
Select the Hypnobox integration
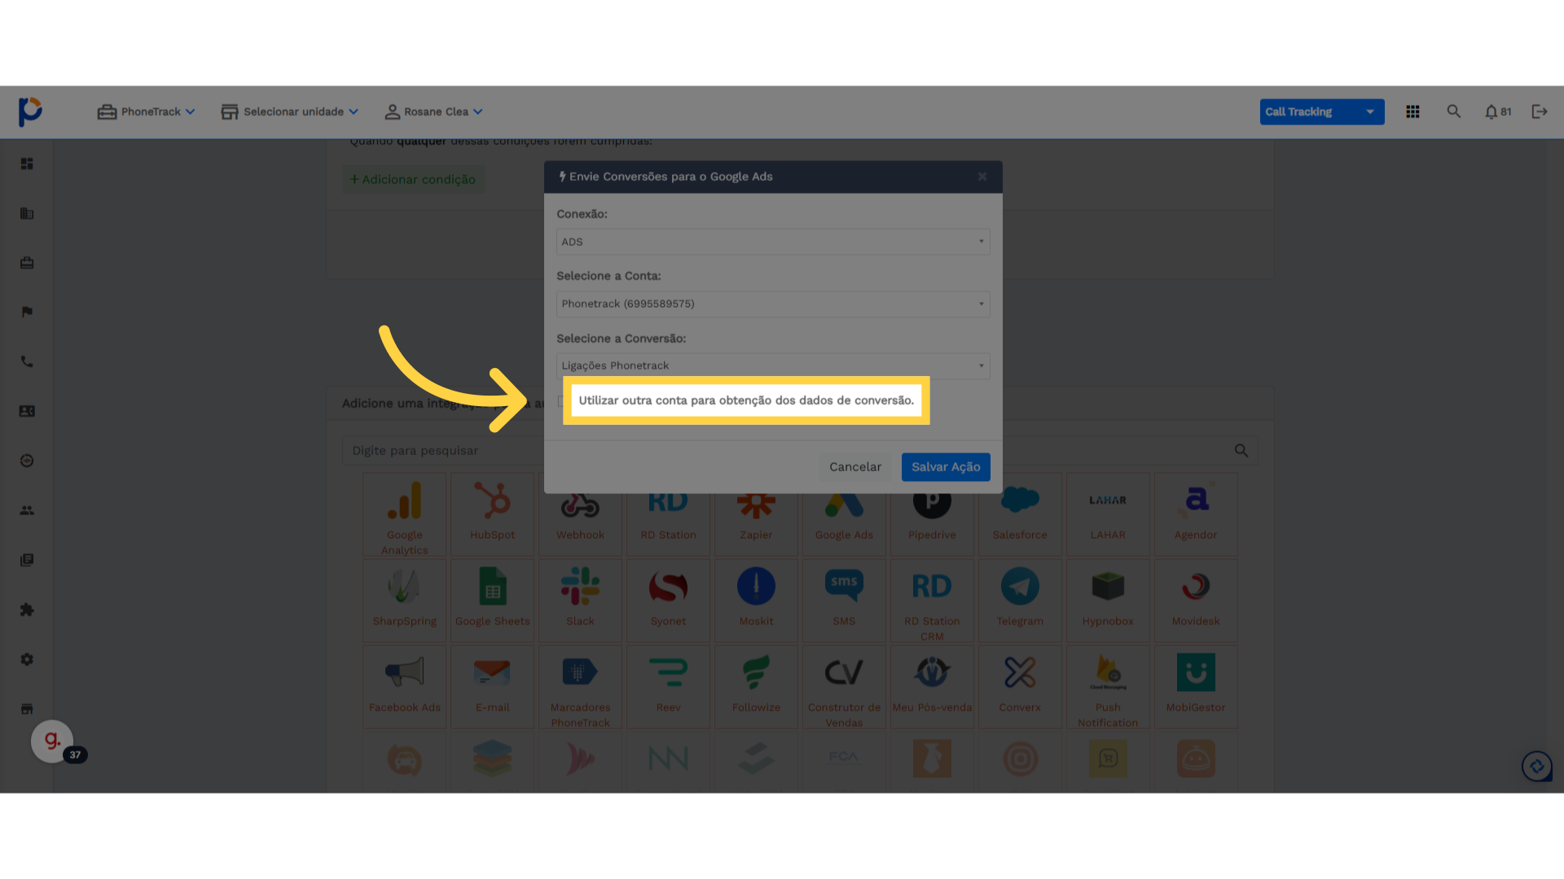(x=1108, y=601)
